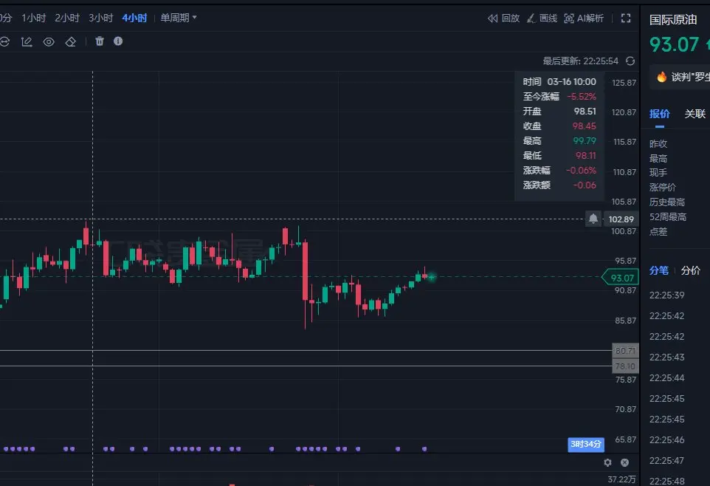Delete drawings with the trash icon
710x486 pixels.
tap(100, 41)
